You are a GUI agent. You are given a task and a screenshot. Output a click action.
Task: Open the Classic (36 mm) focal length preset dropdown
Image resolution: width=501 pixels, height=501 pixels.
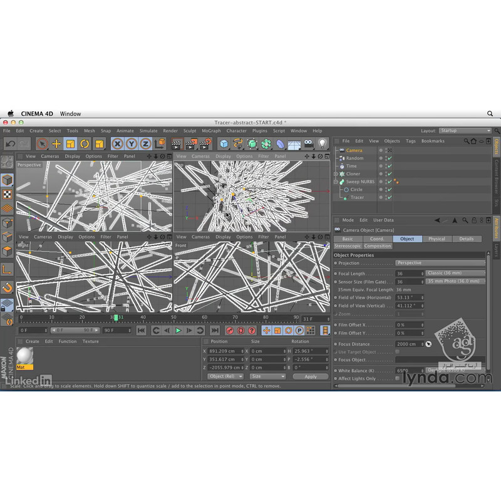pyautogui.click(x=455, y=273)
